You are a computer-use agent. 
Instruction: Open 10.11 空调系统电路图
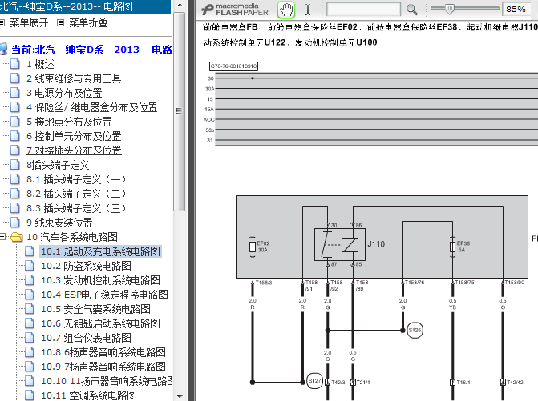click(x=89, y=395)
